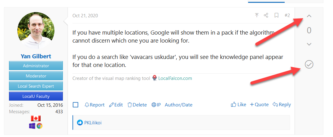The height and width of the screenshot is (137, 333).
Task: Open Yan Gilbert's avatar photo
Action: pyautogui.click(x=36, y=30)
